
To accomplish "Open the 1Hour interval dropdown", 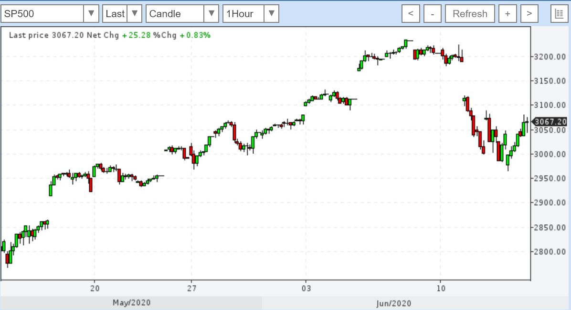I will [272, 14].
